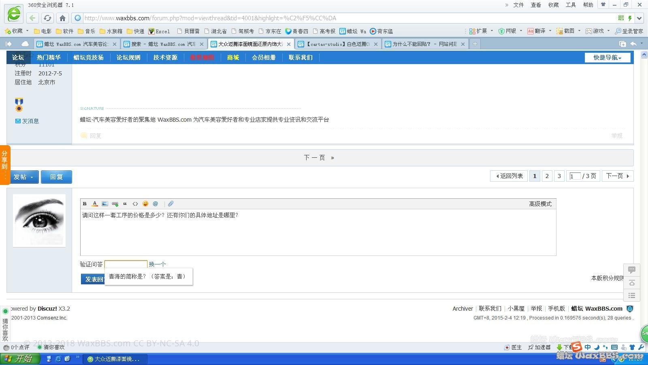The width and height of the screenshot is (648, 365).
Task: Click the insert image icon in editor
Action: click(x=105, y=204)
